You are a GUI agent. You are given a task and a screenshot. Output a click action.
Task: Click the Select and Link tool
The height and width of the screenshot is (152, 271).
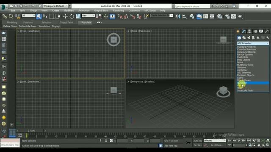point(5,16)
